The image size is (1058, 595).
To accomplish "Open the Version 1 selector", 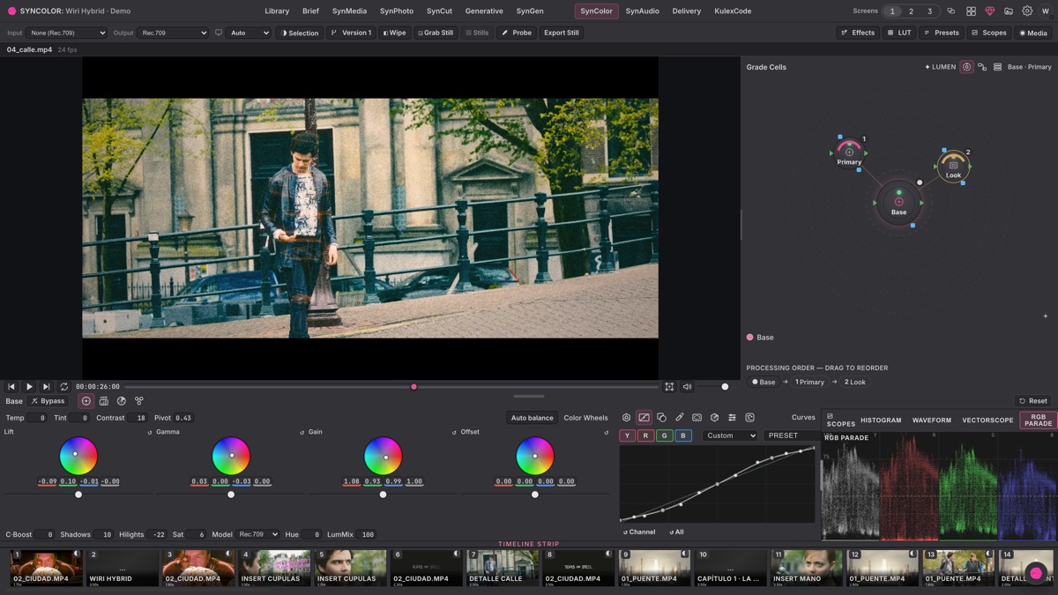I will [351, 33].
